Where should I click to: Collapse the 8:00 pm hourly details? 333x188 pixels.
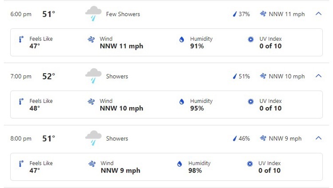[318, 138]
